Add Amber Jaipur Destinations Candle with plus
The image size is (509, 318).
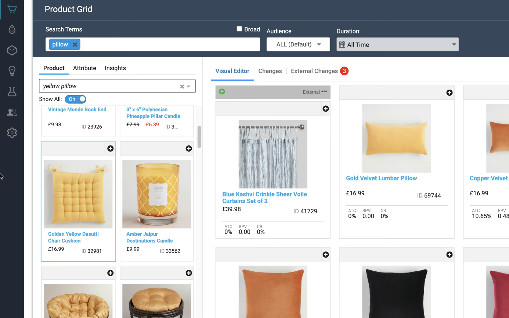[x=189, y=148]
